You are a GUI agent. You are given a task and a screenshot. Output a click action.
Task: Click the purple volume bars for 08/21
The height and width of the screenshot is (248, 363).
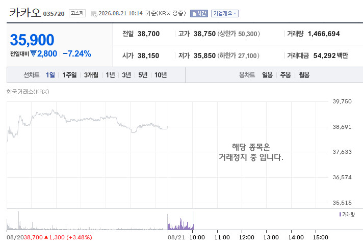pyautogui.click(x=181, y=221)
